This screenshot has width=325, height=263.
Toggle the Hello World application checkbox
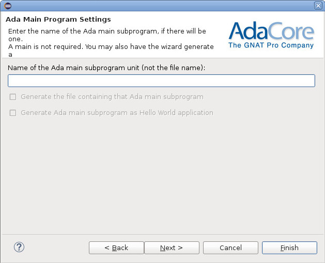tap(13, 113)
